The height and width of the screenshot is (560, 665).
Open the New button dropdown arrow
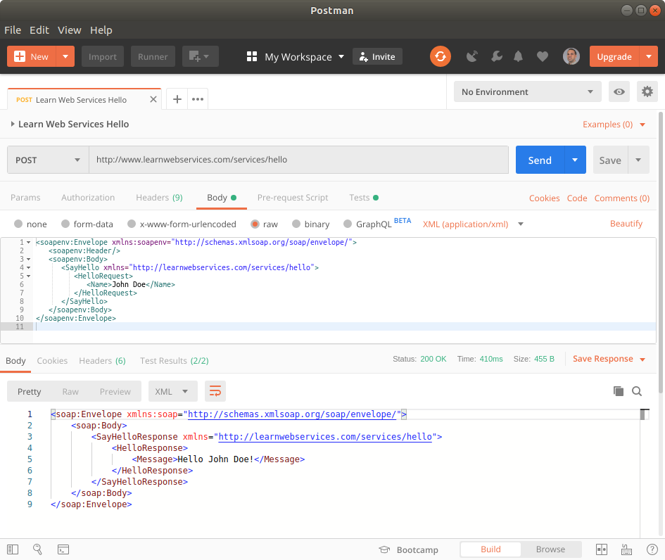(65, 56)
